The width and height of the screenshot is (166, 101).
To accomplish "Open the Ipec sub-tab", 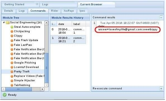I will pos(82,11).
